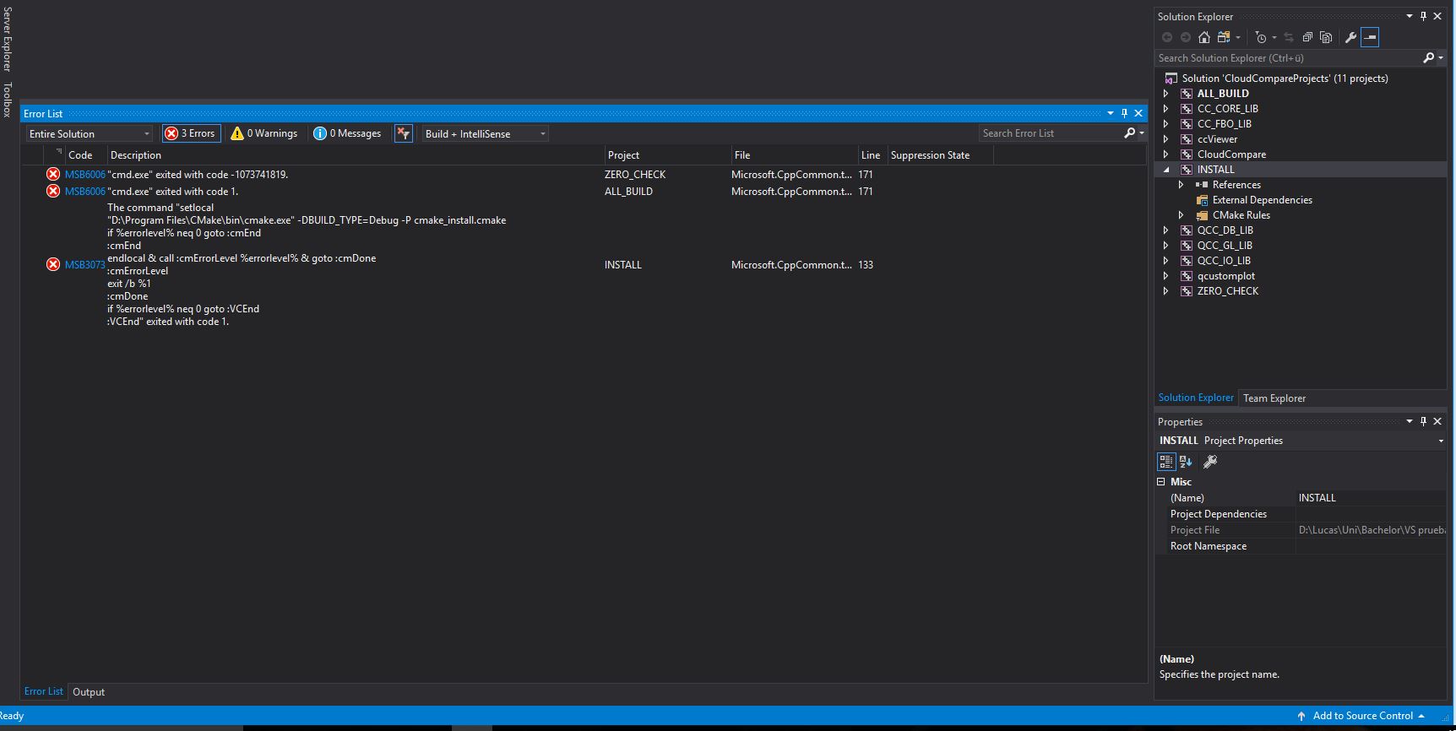The height and width of the screenshot is (731, 1456).
Task: Open Properties wrench icon in Solution Explorer toolbar
Action: coord(1350,37)
